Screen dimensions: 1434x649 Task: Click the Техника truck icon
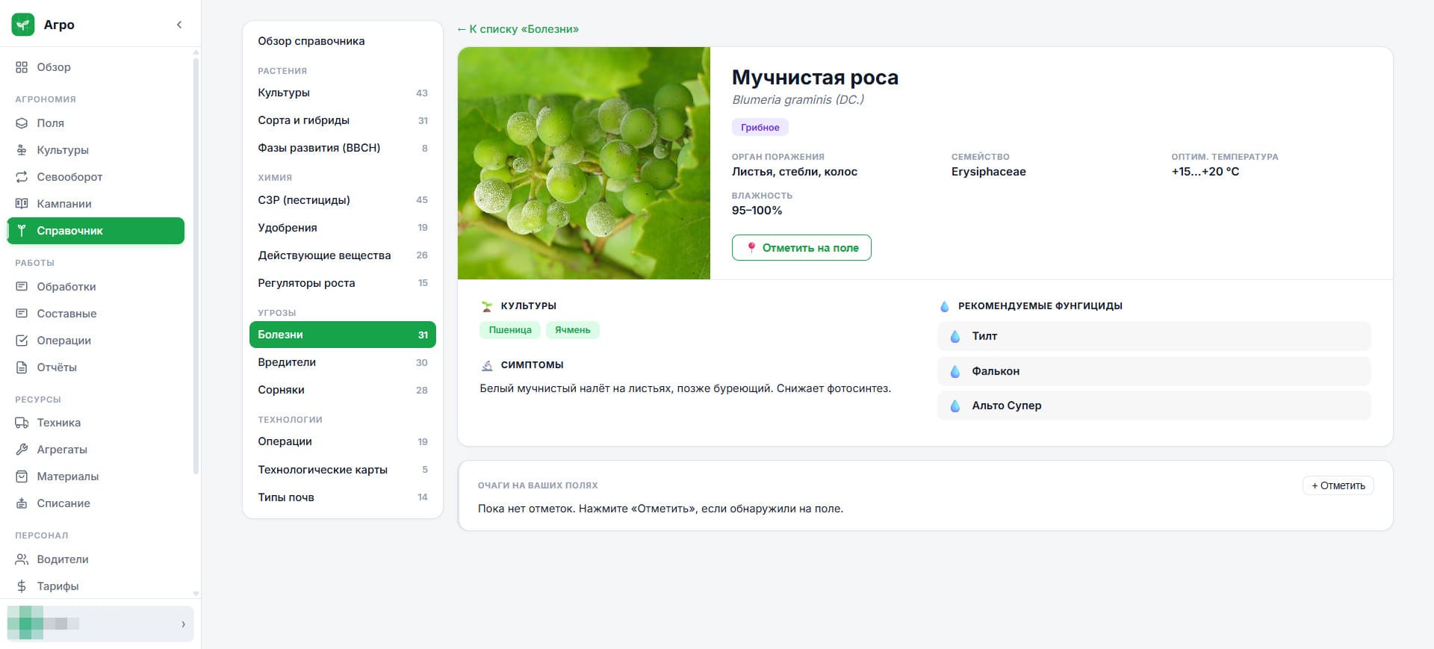click(22, 423)
